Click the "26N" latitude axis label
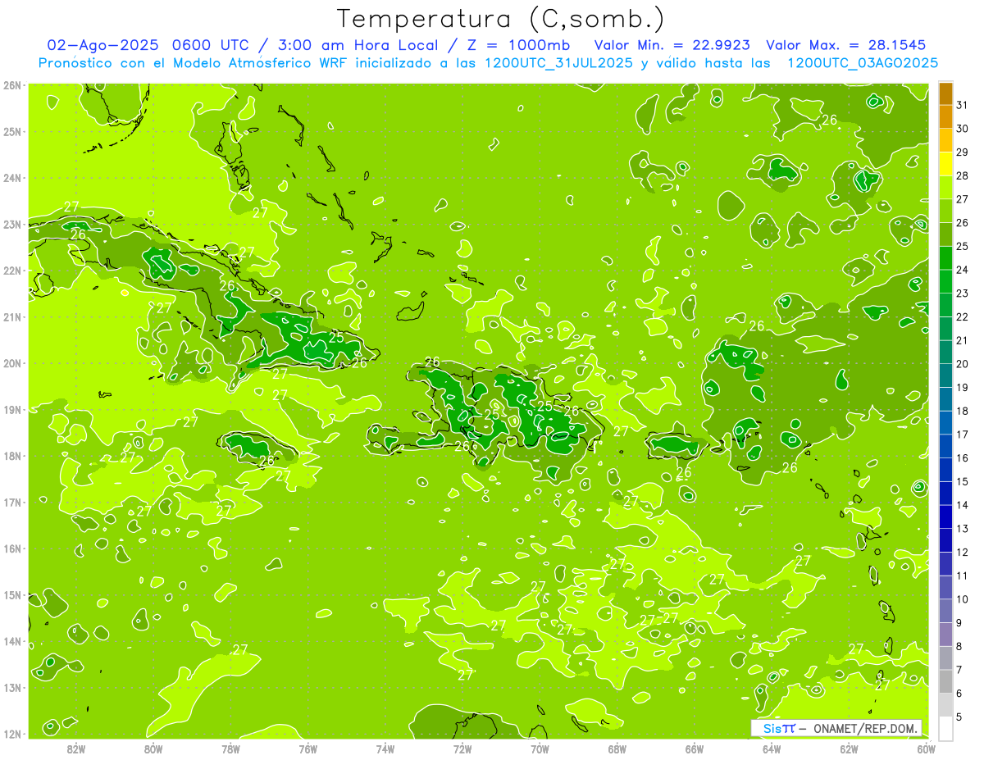This screenshot has width=984, height=760. pos(11,85)
